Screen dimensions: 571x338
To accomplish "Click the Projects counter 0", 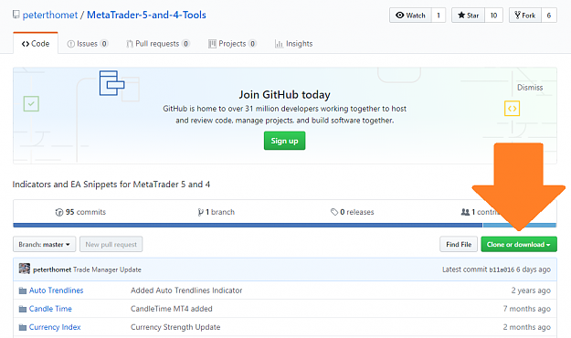I will click(x=252, y=44).
